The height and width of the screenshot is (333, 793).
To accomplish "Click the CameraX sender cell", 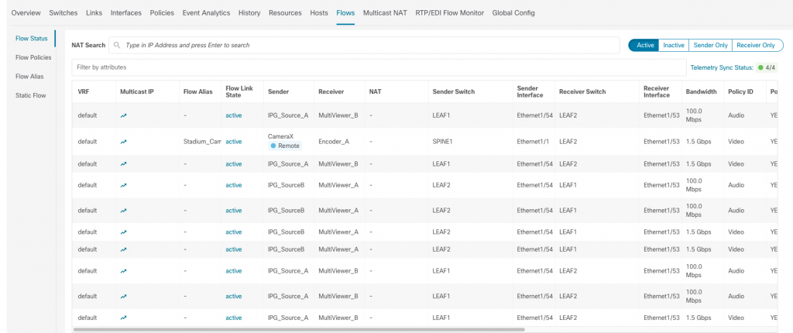I will click(x=280, y=136).
